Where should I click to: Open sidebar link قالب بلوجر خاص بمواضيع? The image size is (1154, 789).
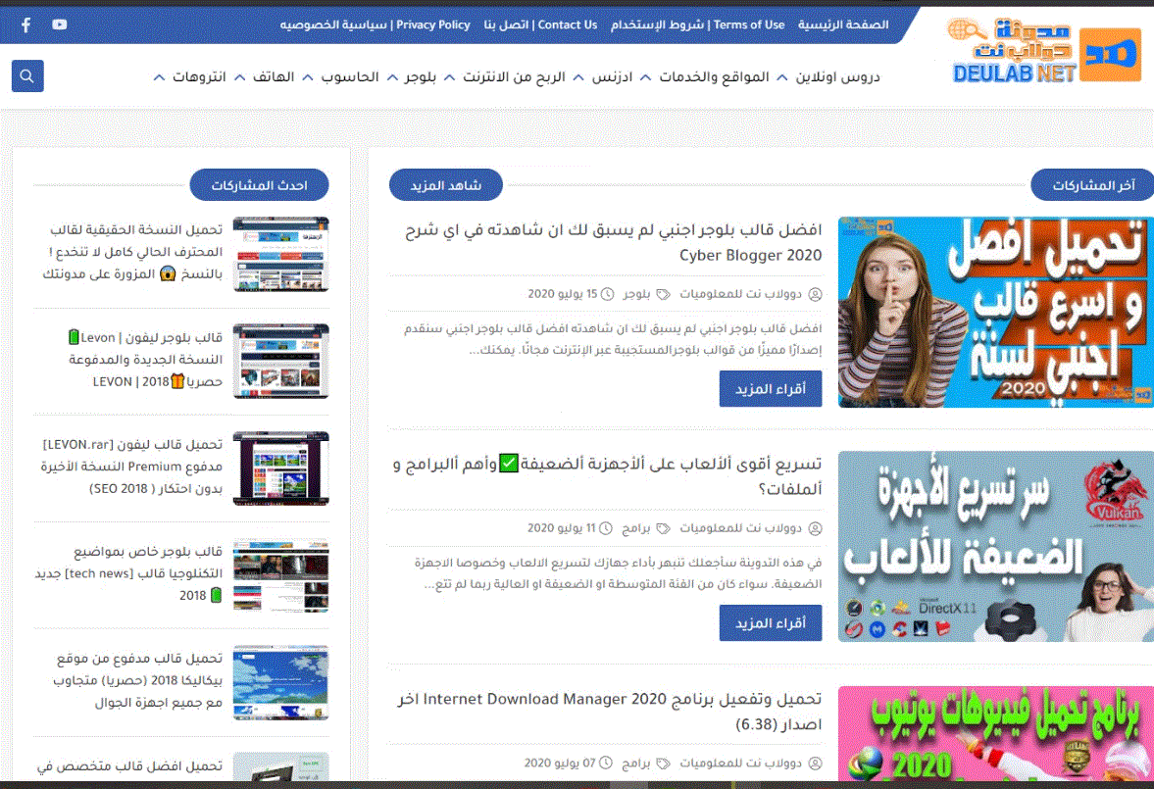pos(128,573)
